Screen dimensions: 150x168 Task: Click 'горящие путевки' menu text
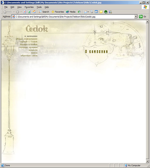pos(28,47)
